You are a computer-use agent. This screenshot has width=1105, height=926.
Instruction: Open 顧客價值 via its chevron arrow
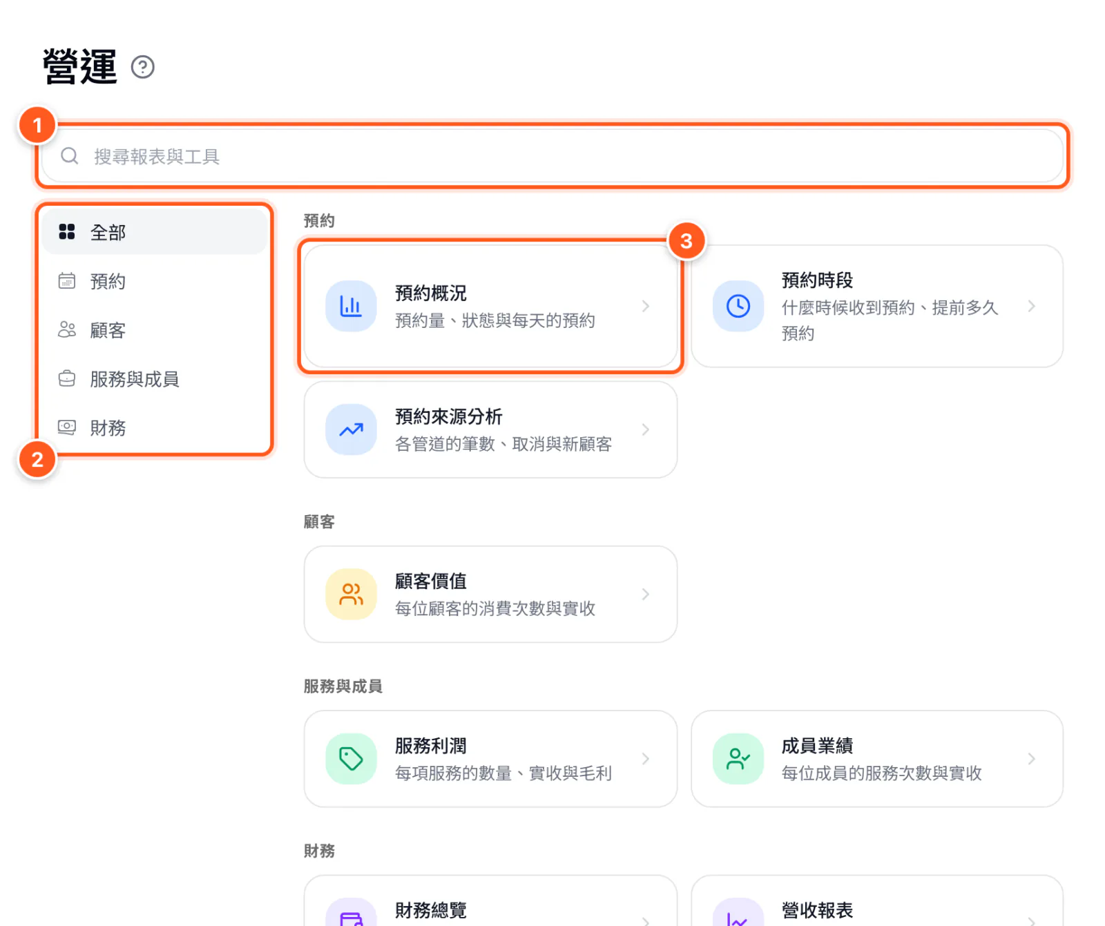point(646,594)
